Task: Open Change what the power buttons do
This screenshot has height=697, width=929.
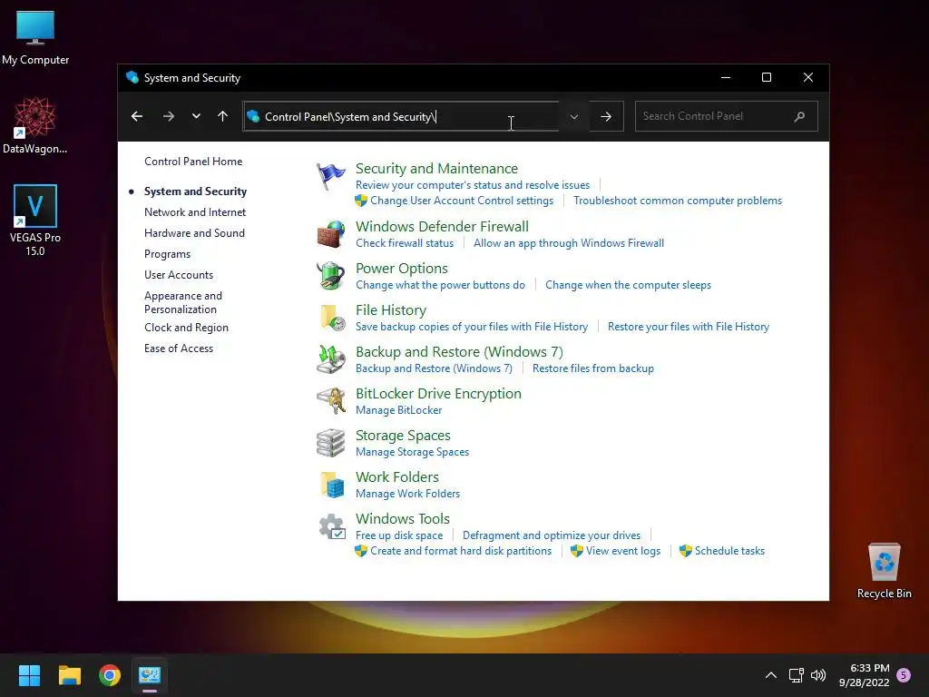Action: click(440, 285)
